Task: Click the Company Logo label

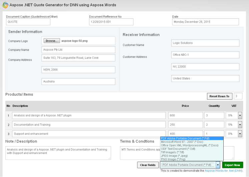Action: [x=18, y=41]
